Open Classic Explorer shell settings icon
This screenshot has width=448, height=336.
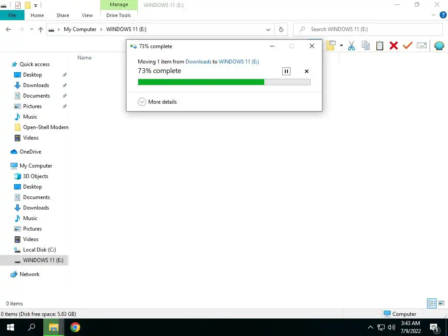(439, 45)
